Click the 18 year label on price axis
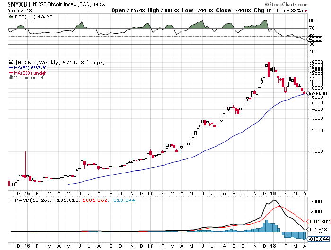This screenshot has width=331, height=250. pyautogui.click(x=273, y=193)
